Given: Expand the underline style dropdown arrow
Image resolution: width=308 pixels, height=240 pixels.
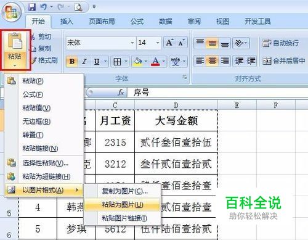Looking at the screenshot, I should [105, 61].
